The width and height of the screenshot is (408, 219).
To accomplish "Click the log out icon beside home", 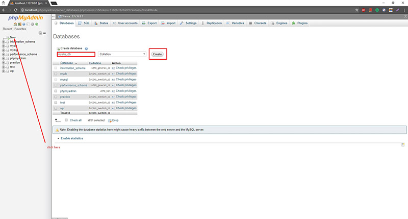I will pos(19,24).
